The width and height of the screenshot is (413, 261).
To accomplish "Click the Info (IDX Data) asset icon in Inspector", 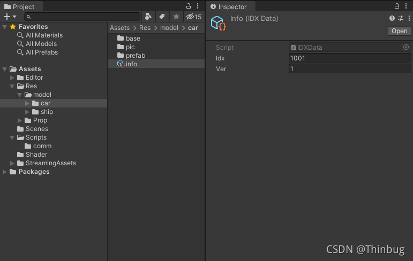I will [219, 23].
